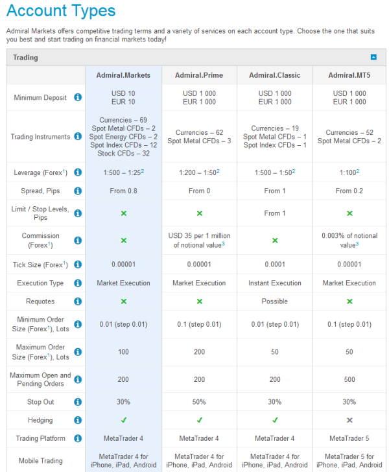Click footnote 2 on Admiral.Classic leverage

pyautogui.click(x=294, y=171)
